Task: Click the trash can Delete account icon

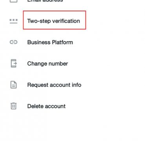Action: point(14,106)
